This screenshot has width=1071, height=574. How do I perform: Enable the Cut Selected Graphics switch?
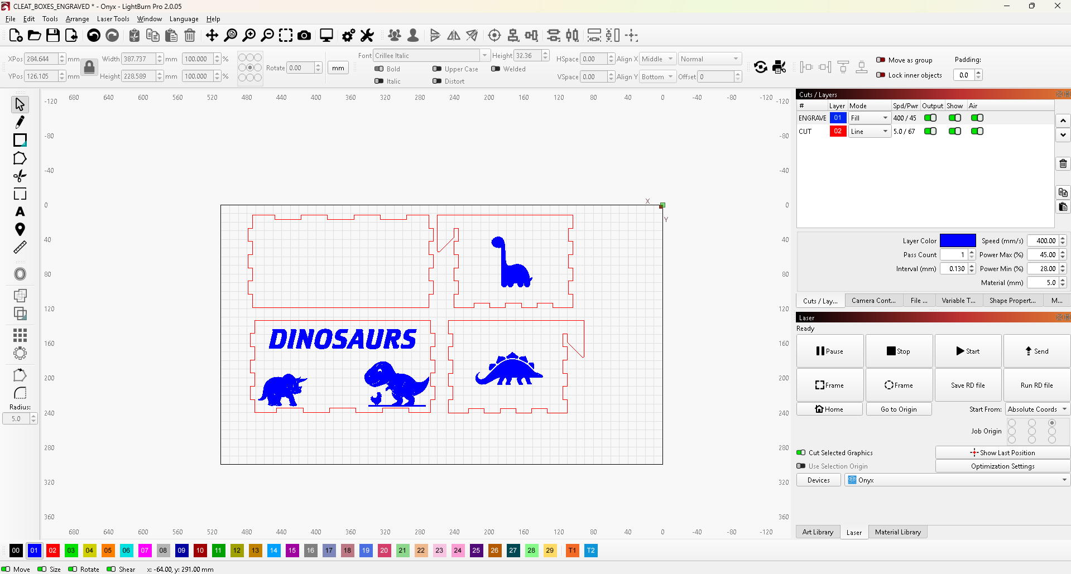click(x=801, y=452)
